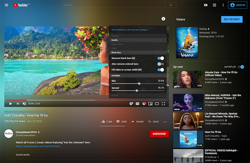
Task: Open the YouTube apps grid
Action: [214, 5]
